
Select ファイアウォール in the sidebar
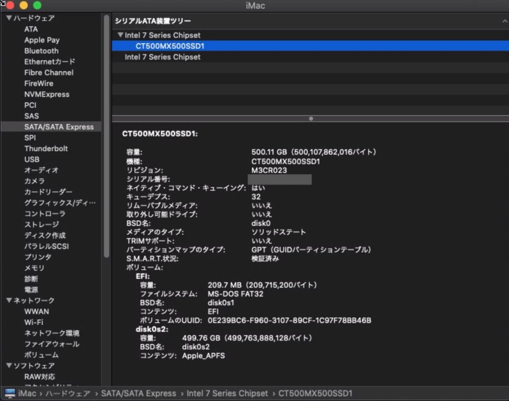52,344
